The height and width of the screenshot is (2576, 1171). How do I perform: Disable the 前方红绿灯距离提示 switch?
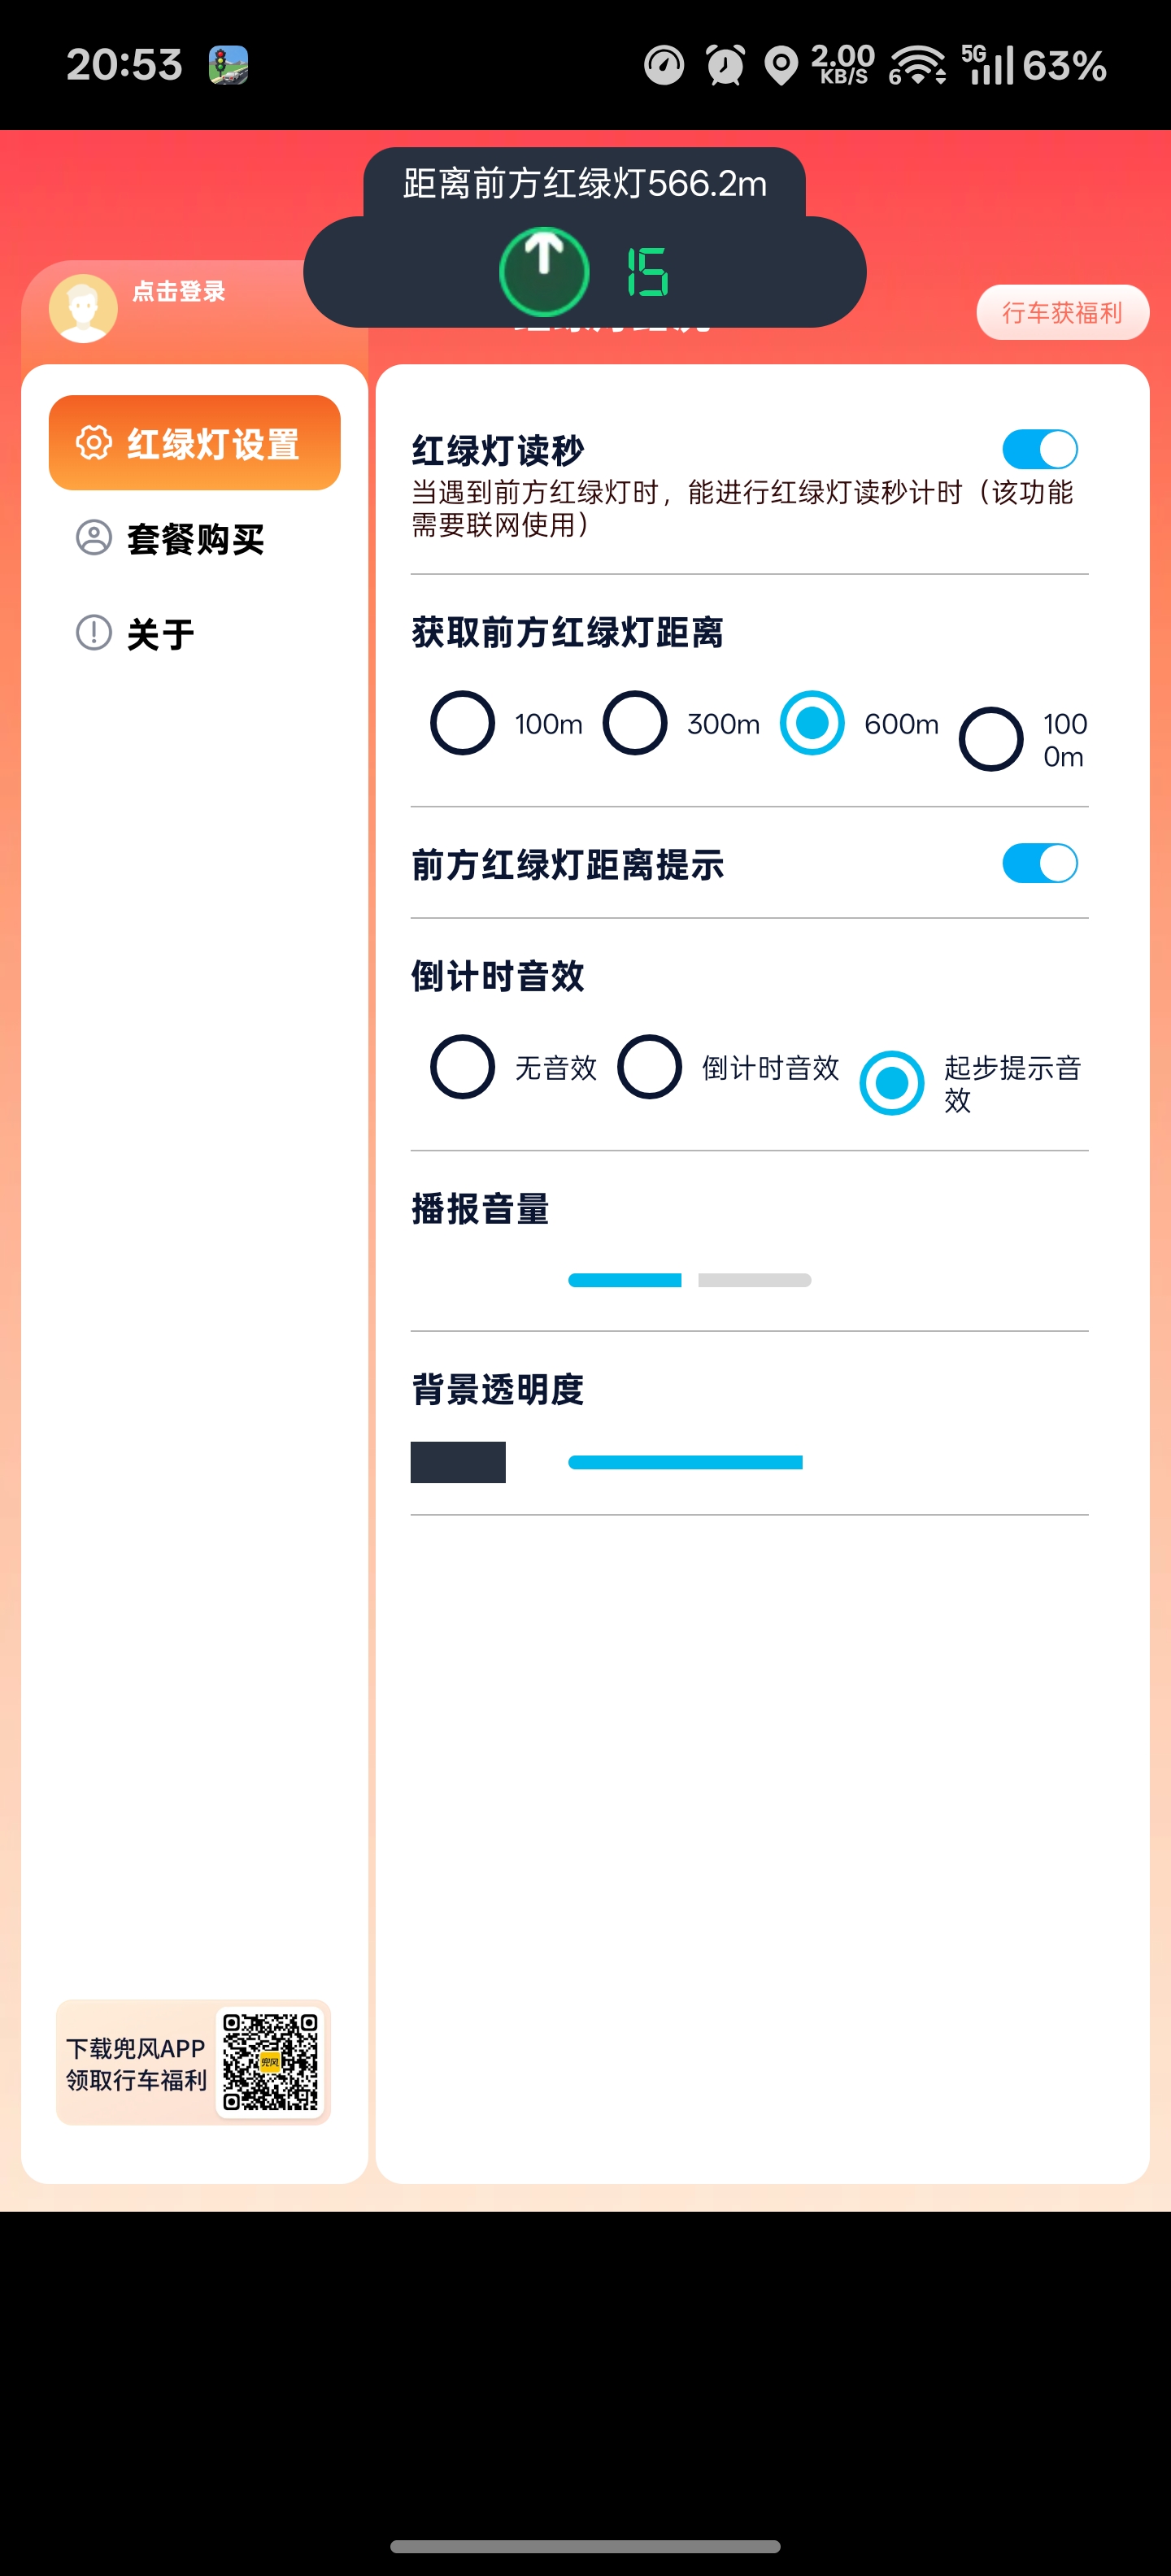(1039, 863)
